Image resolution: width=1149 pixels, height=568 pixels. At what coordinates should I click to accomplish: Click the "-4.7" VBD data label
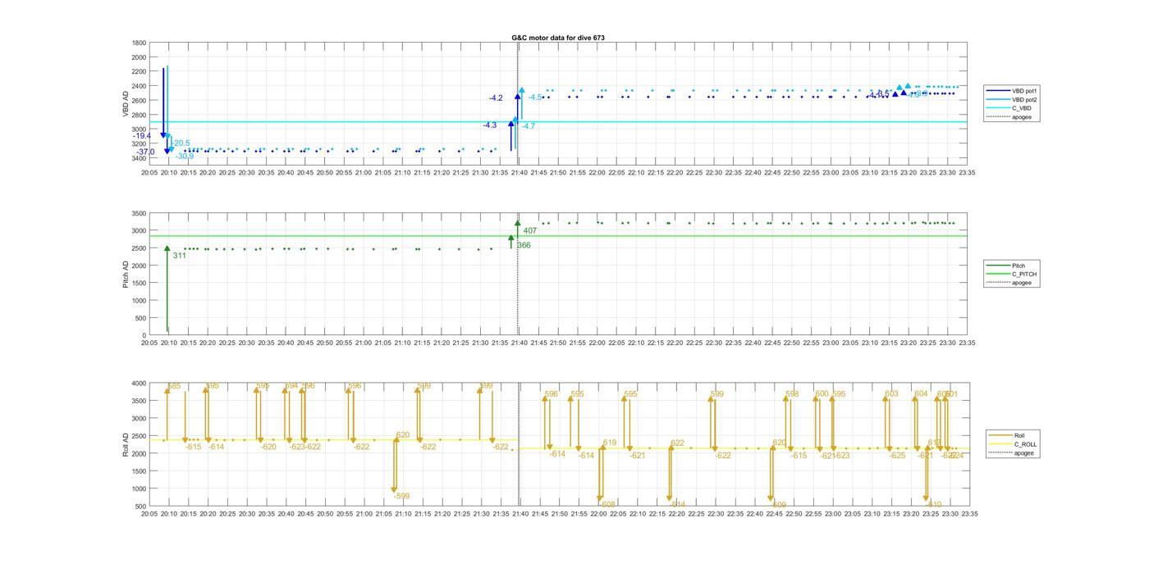pyautogui.click(x=528, y=126)
